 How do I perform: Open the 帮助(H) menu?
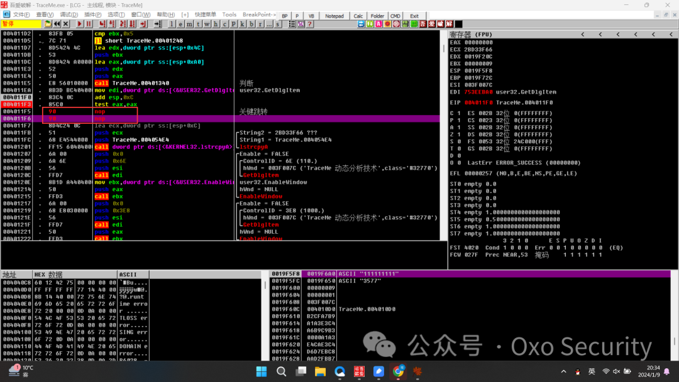pos(166,14)
